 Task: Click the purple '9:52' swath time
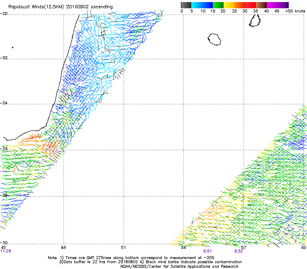click(239, 251)
